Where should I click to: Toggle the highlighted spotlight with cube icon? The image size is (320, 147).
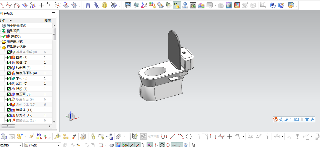(x=177, y=5)
